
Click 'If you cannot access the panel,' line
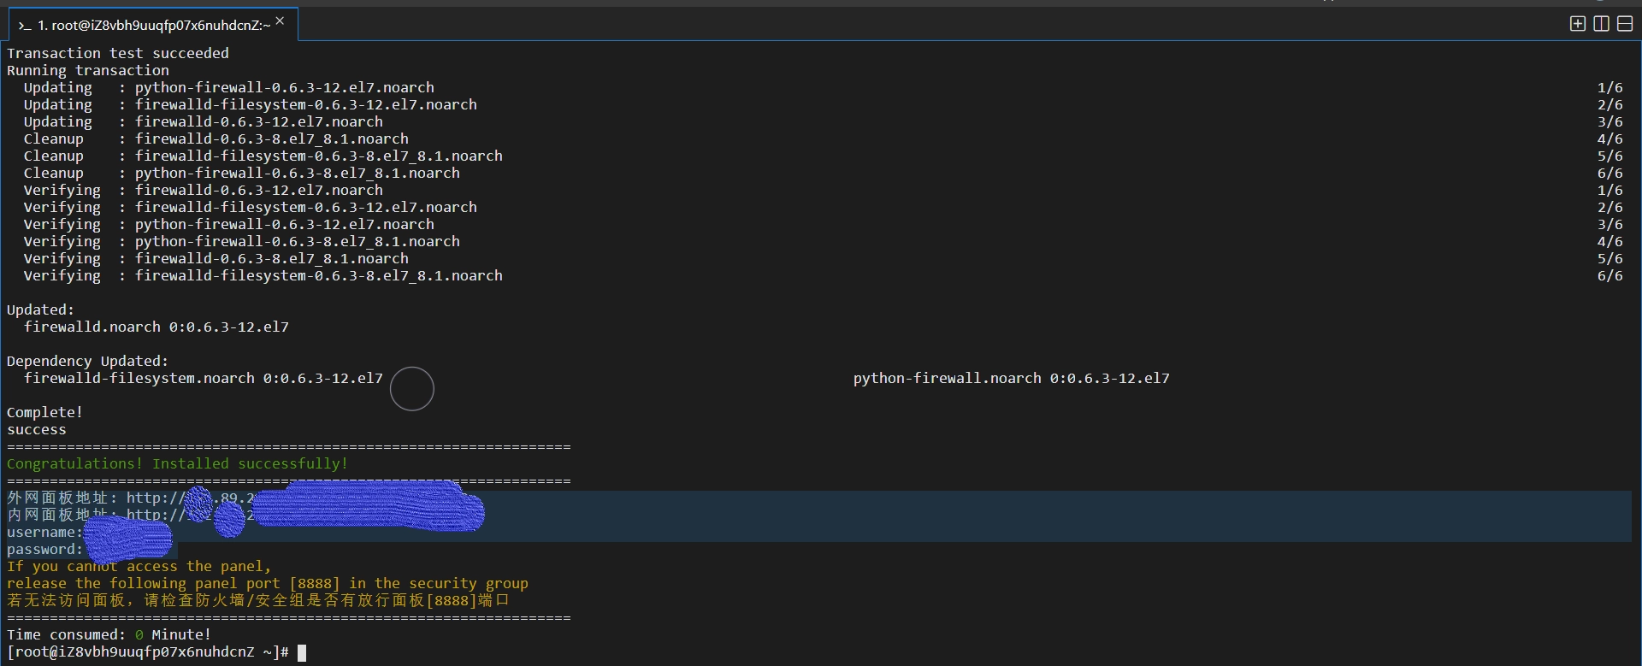tap(139, 566)
